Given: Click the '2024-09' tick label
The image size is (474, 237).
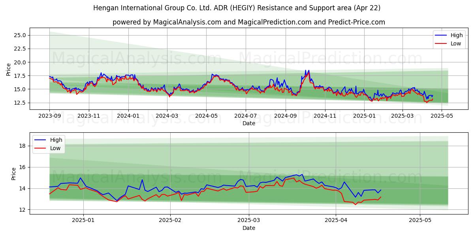Looking at the screenshot, I should coord(285,116).
